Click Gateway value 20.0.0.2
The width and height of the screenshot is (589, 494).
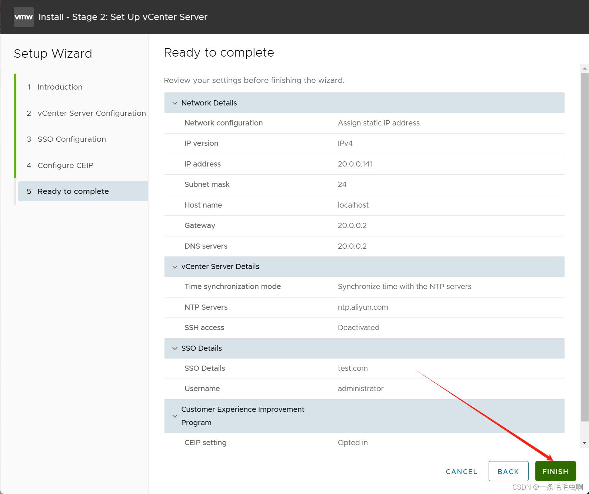(352, 225)
